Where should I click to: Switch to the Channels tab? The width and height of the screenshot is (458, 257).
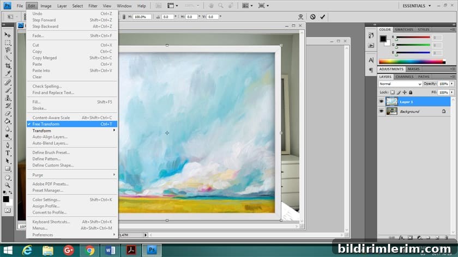[405, 77]
